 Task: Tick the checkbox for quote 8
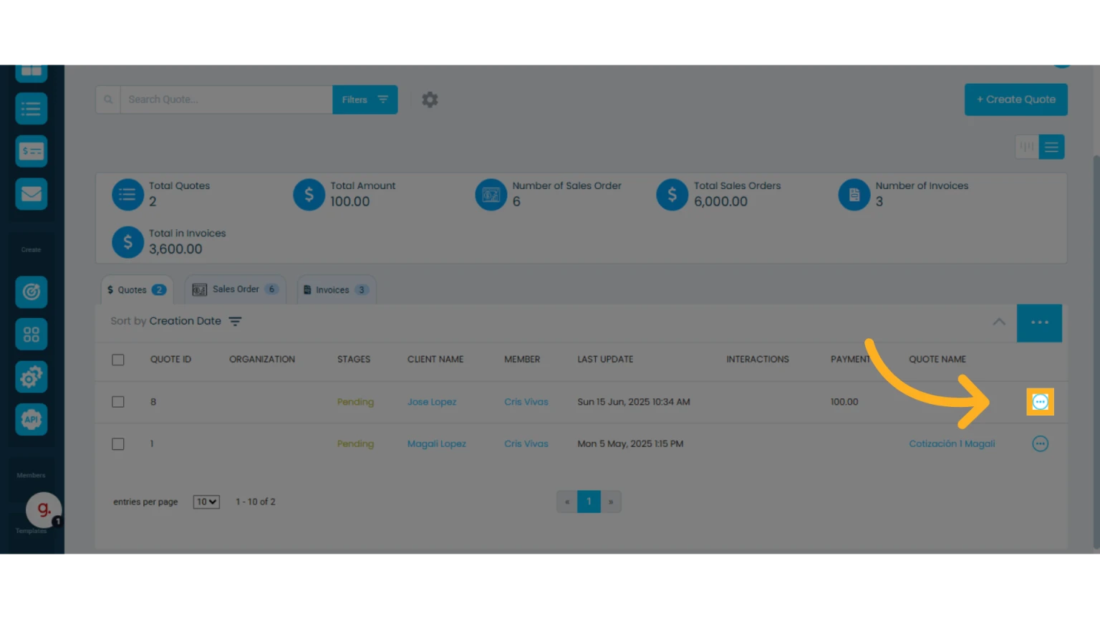[x=118, y=402]
